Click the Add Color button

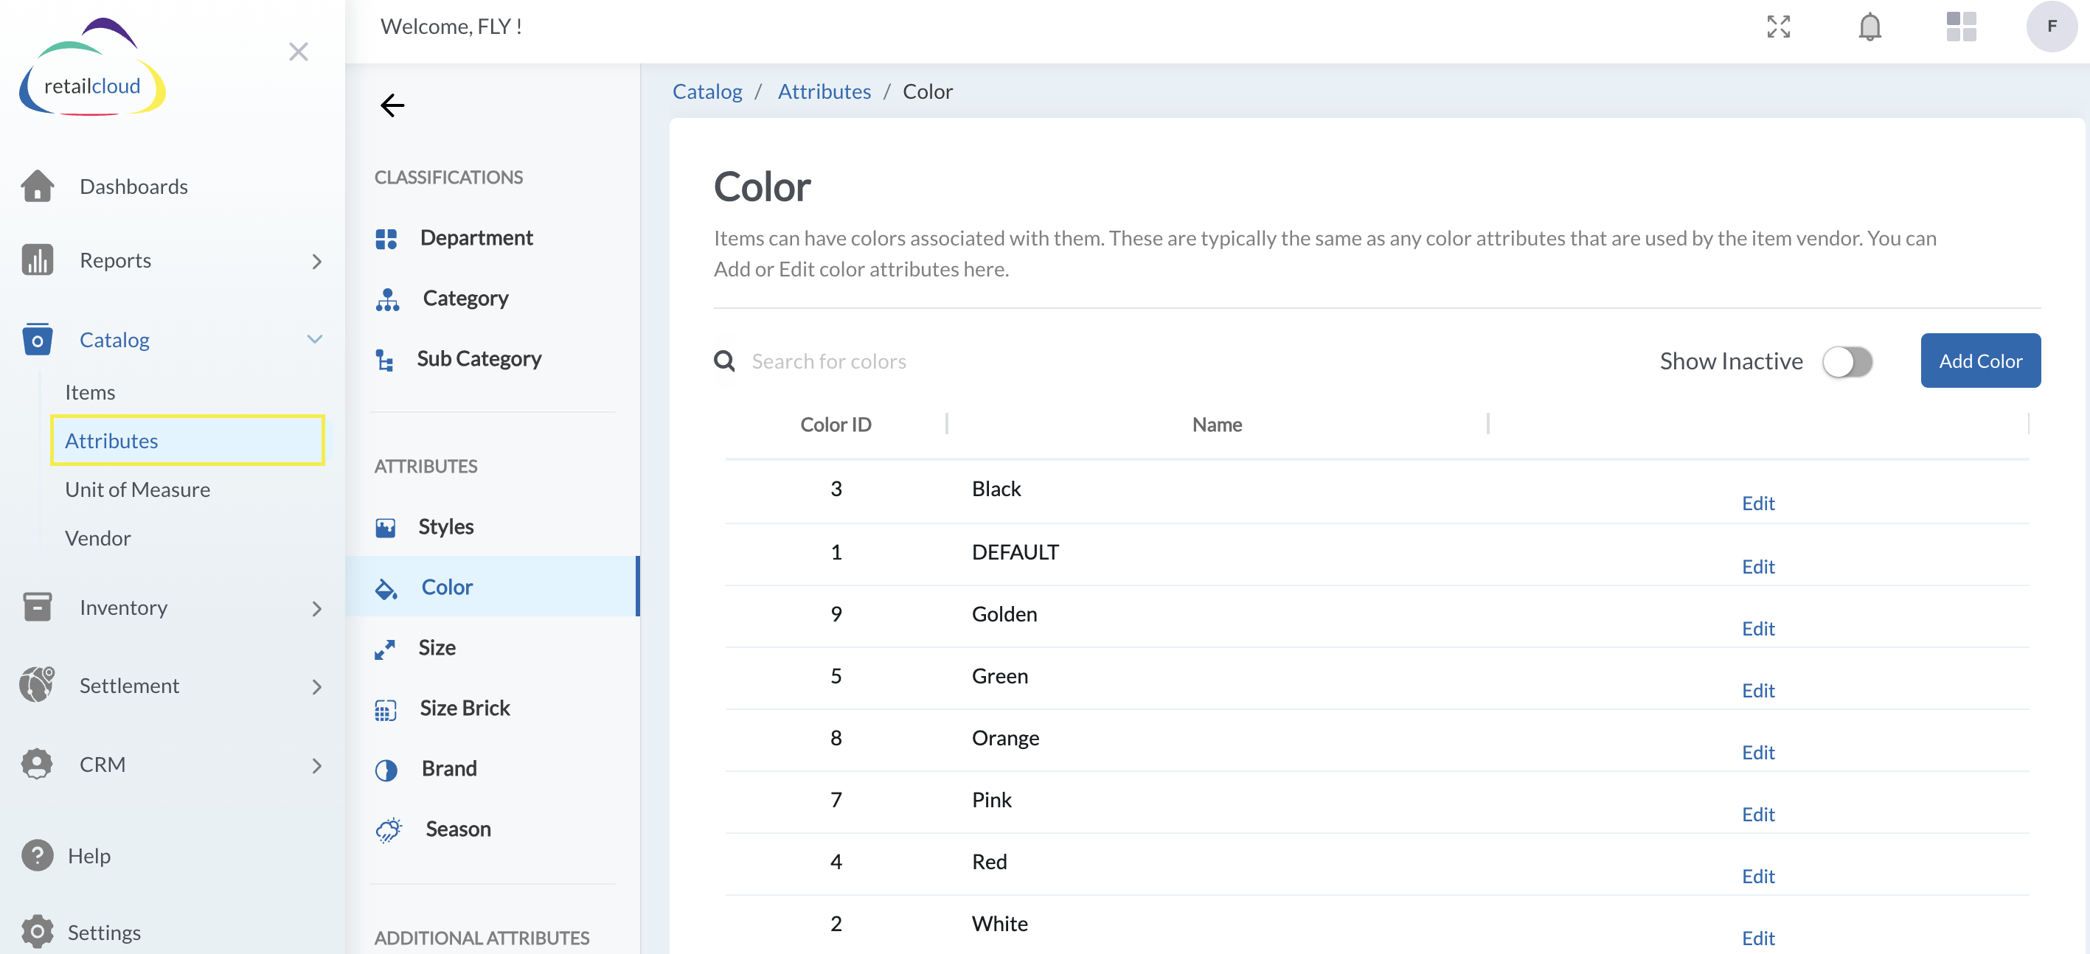click(1979, 361)
